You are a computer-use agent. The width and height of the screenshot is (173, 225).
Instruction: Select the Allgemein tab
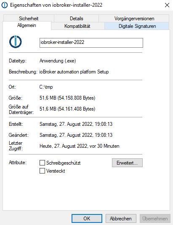pos(27,25)
